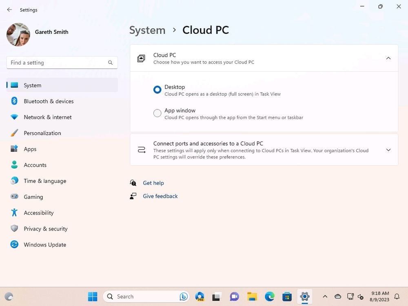Collapse the Cloud PC section chevron
Screen dimensions: 408x306
click(x=388, y=58)
